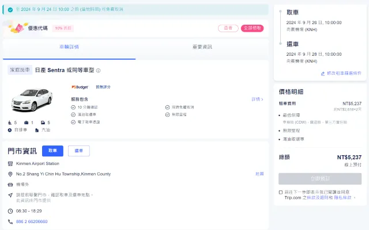Click the 全部領取 coupon button
This screenshot has height=230, width=369.
point(252,28)
